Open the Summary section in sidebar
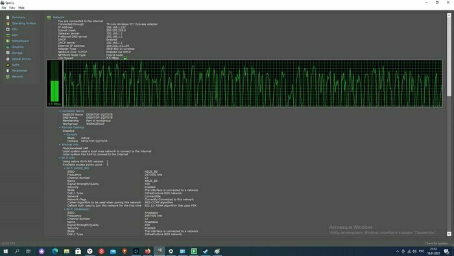The width and height of the screenshot is (454, 256). [18, 18]
